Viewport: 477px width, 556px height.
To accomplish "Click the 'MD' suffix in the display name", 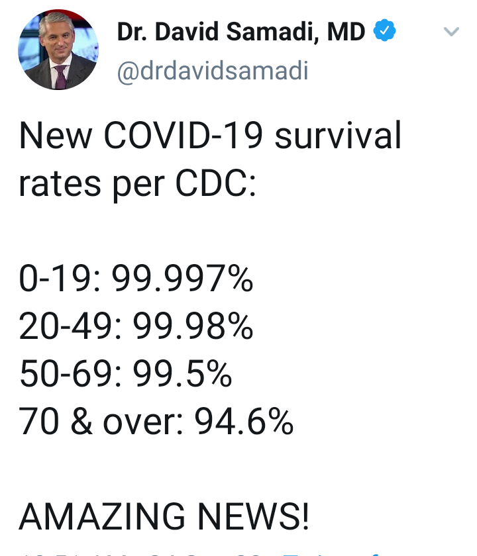I will (x=346, y=32).
